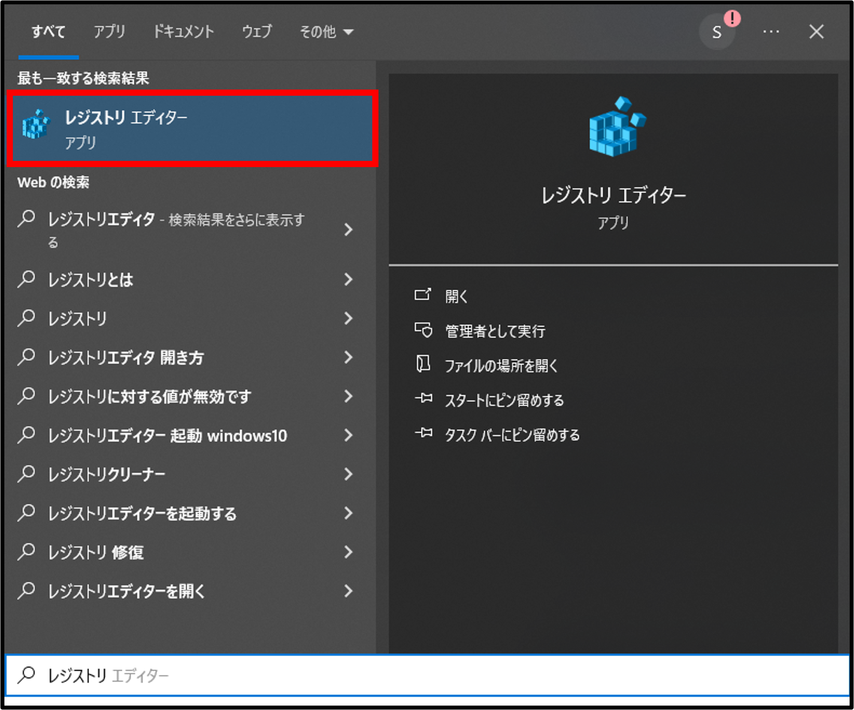Open the three-dots options menu
This screenshot has width=854, height=710.
(771, 32)
